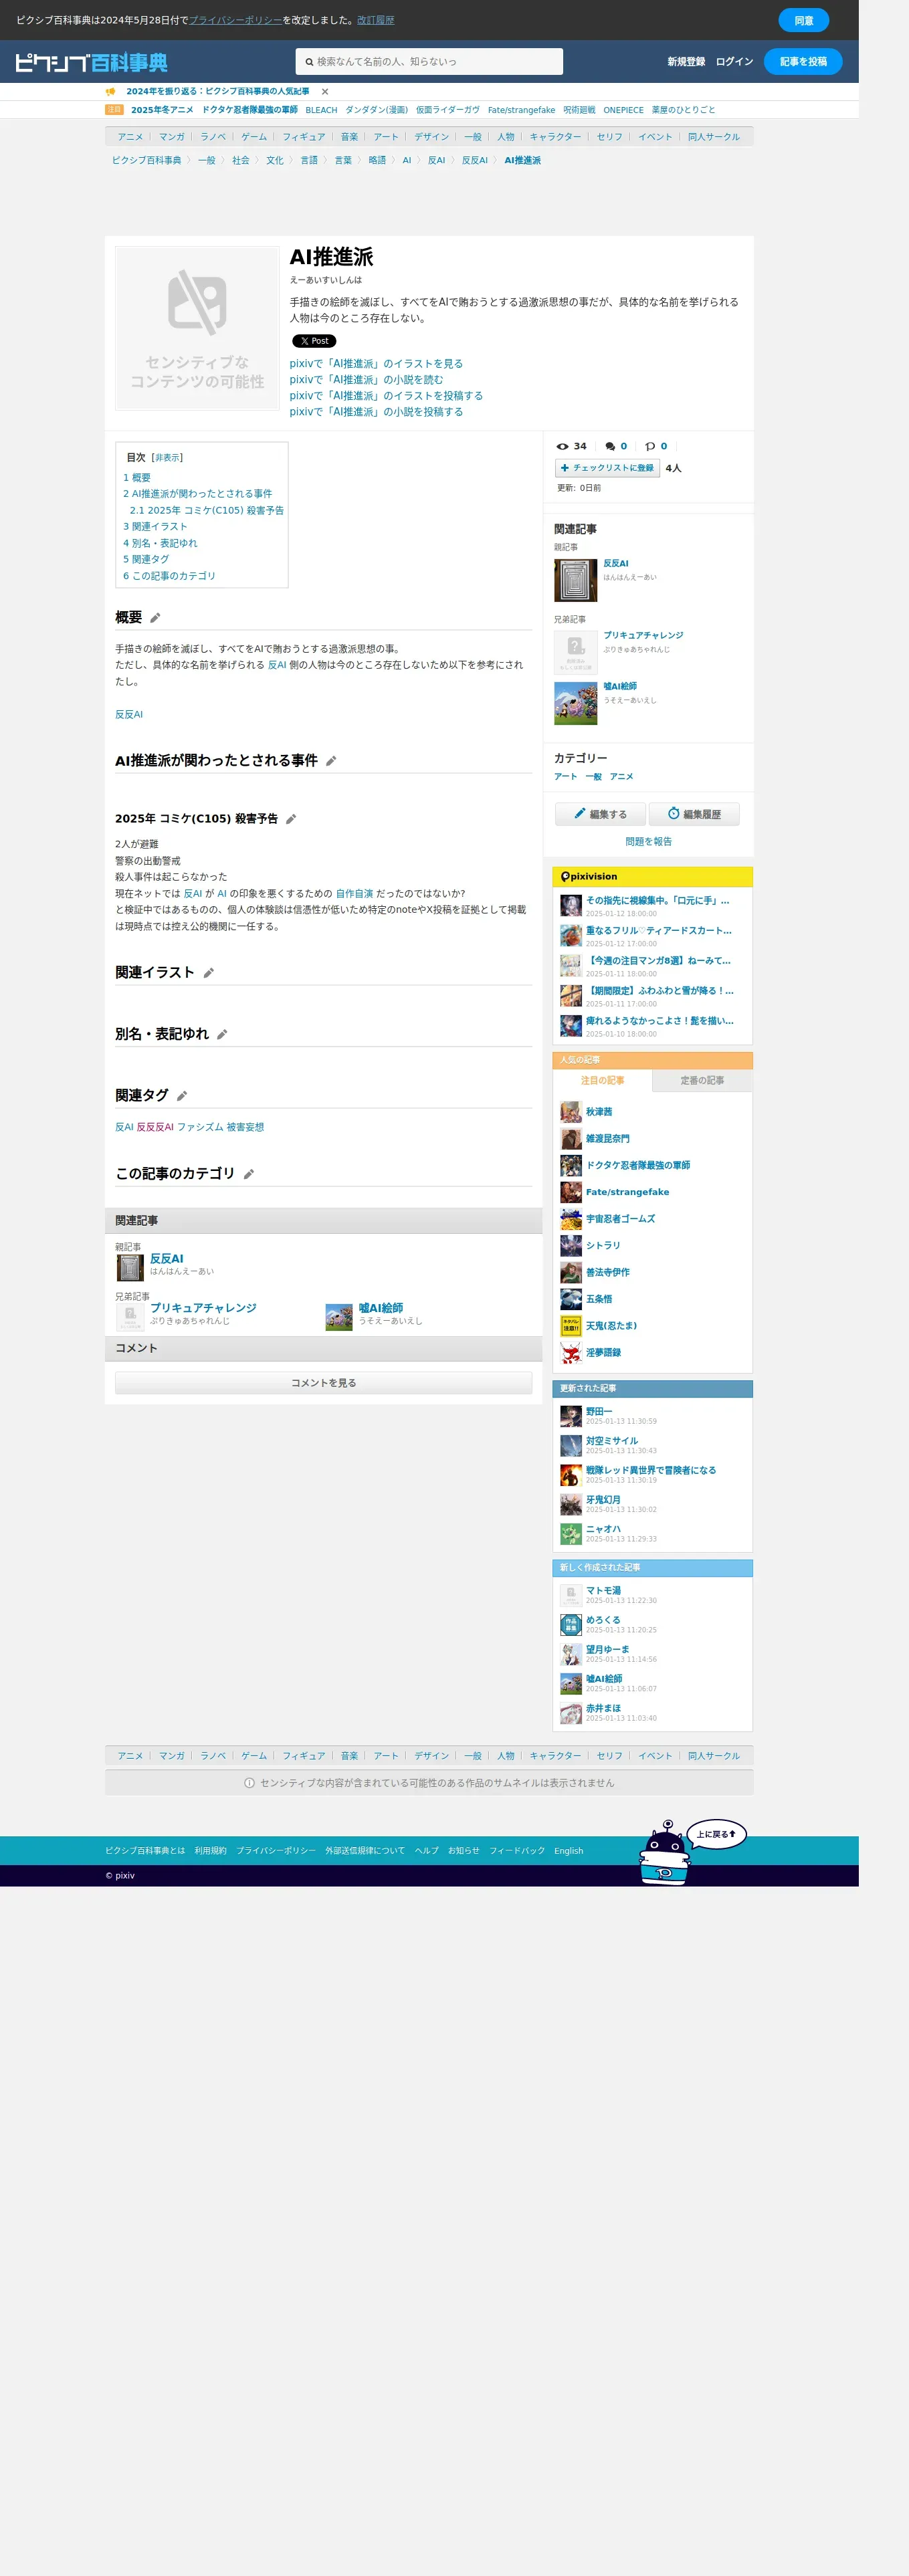The height and width of the screenshot is (2576, 909).
Task: Open the アニメ category in top navigation
Action: point(130,137)
